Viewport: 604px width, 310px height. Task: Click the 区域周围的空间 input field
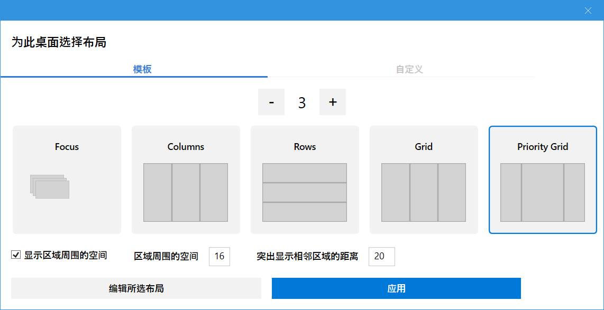click(x=219, y=256)
